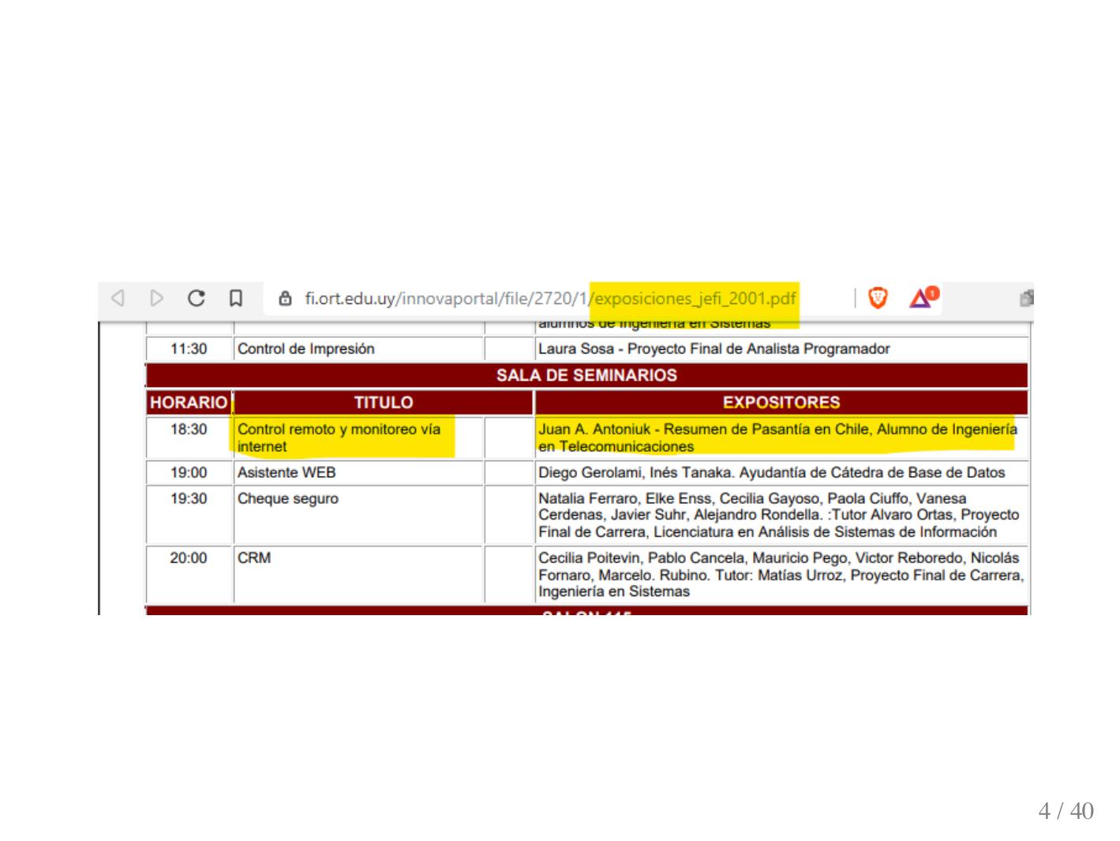Viewport: 1120px width, 841px height.
Task: Open site info via the padlock icon
Action: tap(286, 298)
